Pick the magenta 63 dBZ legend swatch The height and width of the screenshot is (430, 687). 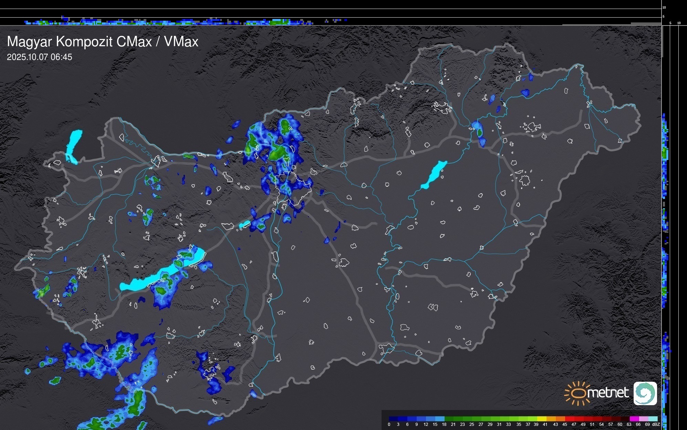(x=634, y=419)
